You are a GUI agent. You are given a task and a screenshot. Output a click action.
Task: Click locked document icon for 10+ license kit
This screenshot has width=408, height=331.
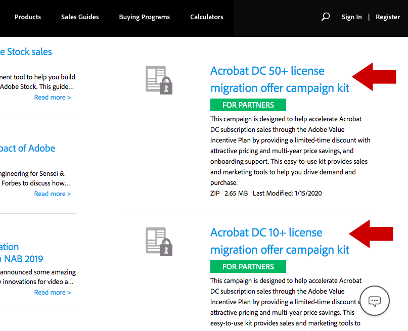pyautogui.click(x=159, y=242)
